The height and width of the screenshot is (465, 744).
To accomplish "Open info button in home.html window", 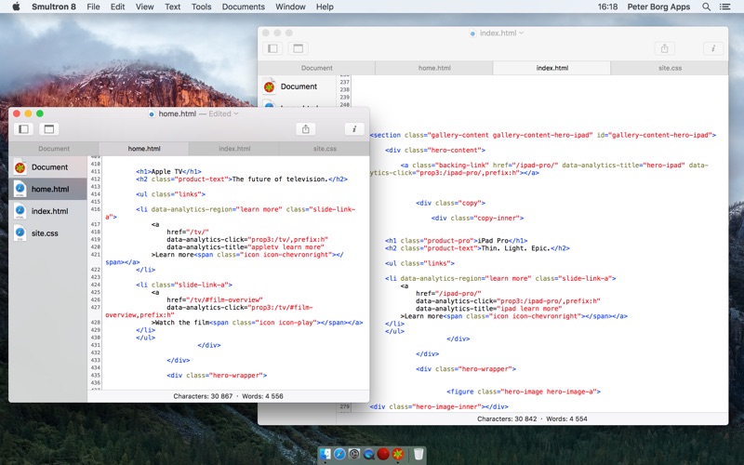I will 354,129.
